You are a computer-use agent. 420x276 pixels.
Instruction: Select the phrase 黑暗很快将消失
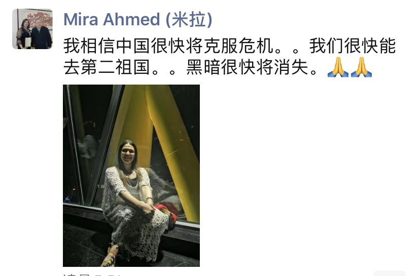pos(247,67)
